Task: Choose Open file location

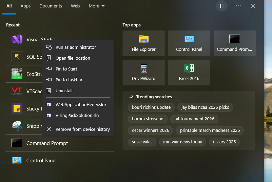Action: pos(73,58)
